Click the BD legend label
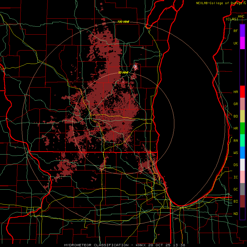Viewport: 247px width, 247px height. pos(236,116)
